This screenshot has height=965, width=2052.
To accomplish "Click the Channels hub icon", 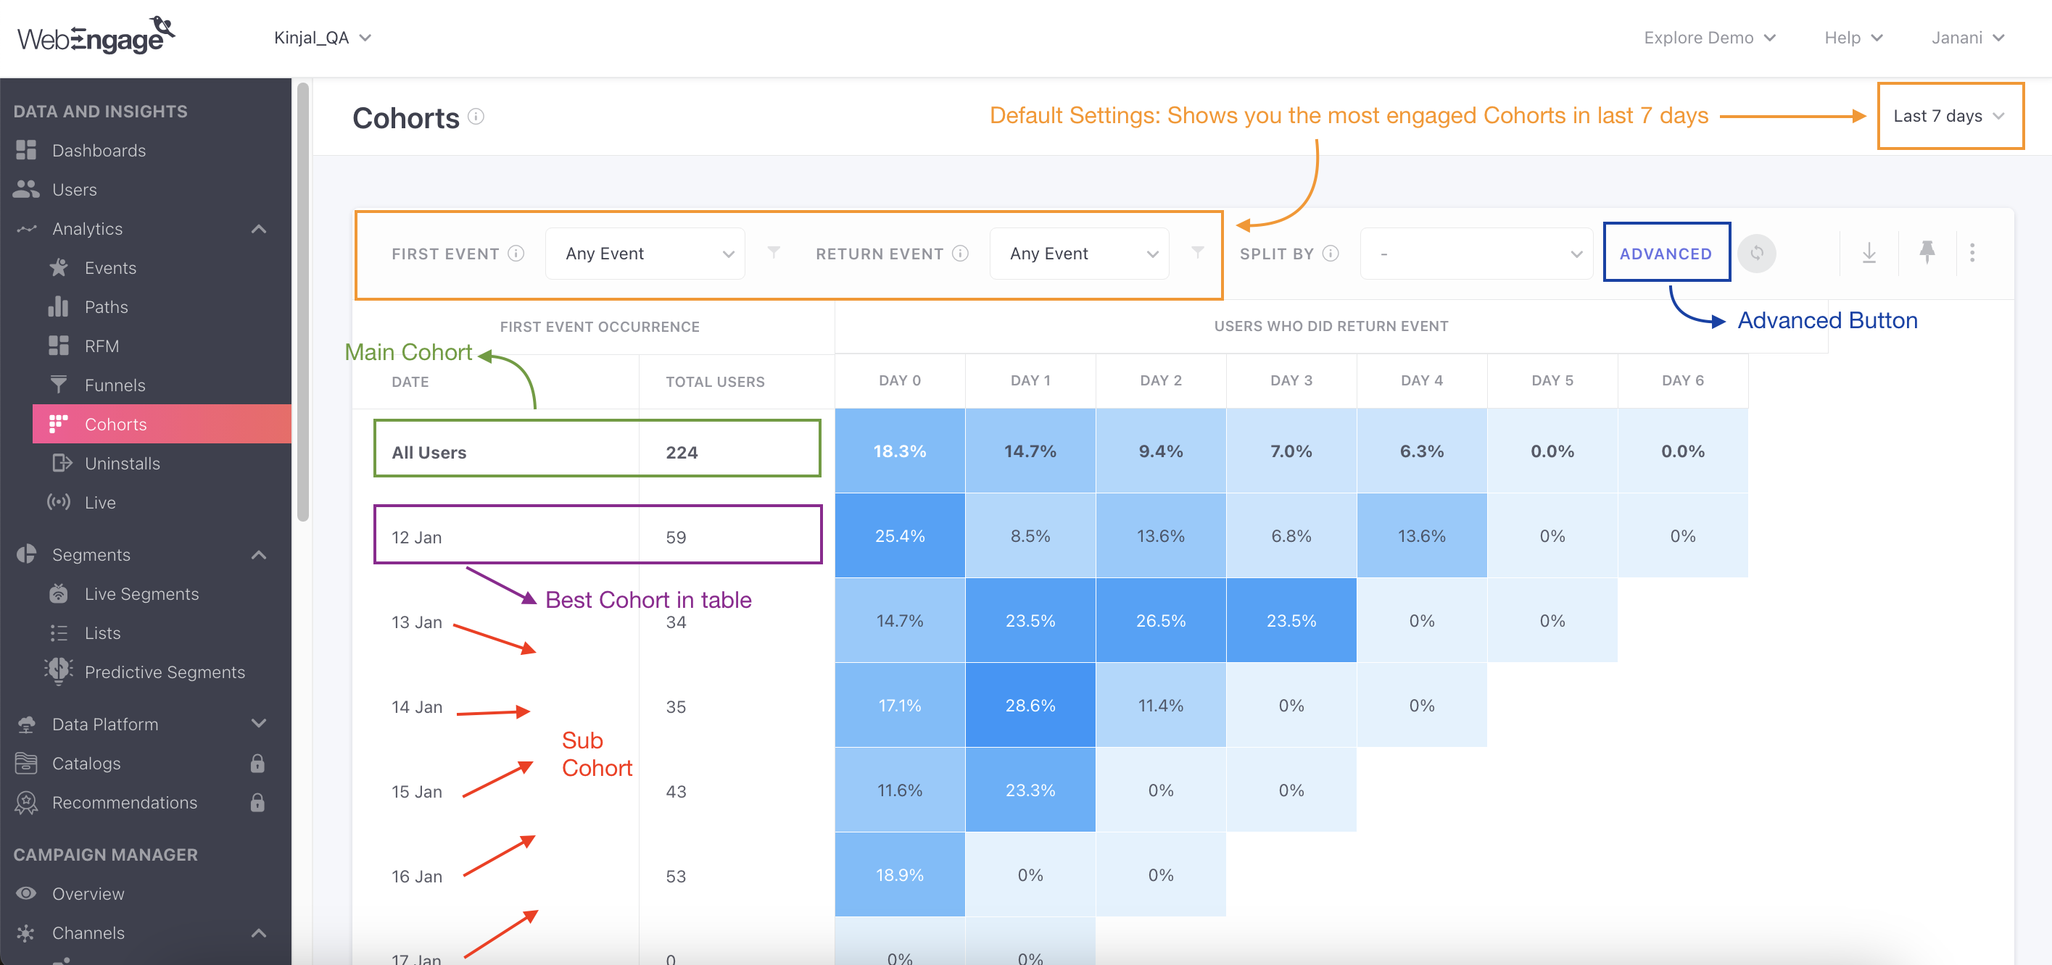I will (26, 932).
